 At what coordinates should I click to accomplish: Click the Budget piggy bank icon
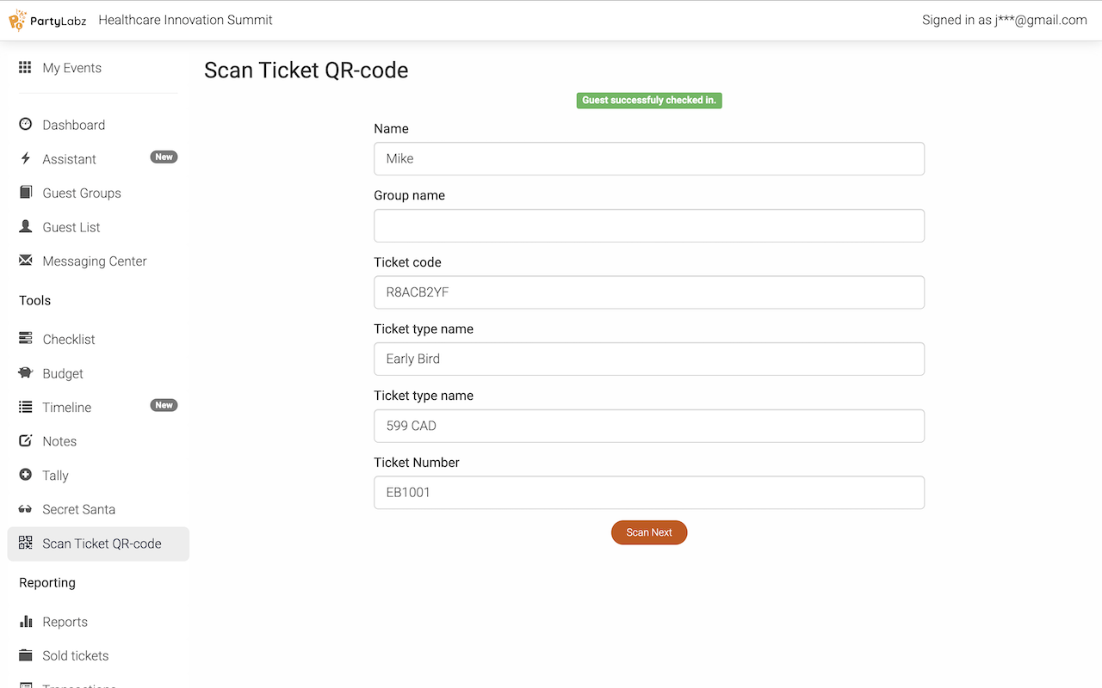click(26, 373)
